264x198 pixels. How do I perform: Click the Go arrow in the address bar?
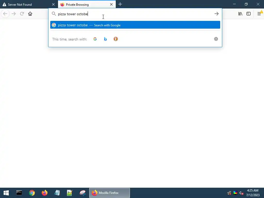[217, 14]
